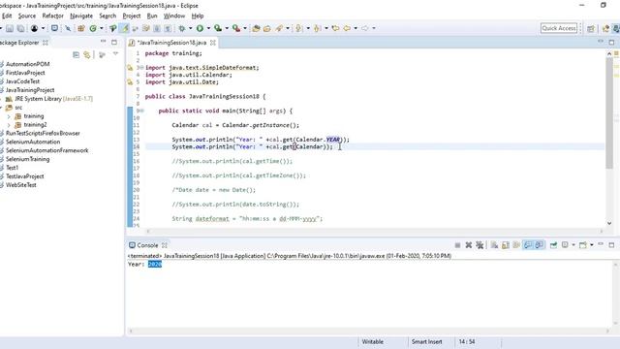Click the Forward navigation arrow
Image resolution: width=620 pixels, height=349 pixels.
click(x=365, y=28)
